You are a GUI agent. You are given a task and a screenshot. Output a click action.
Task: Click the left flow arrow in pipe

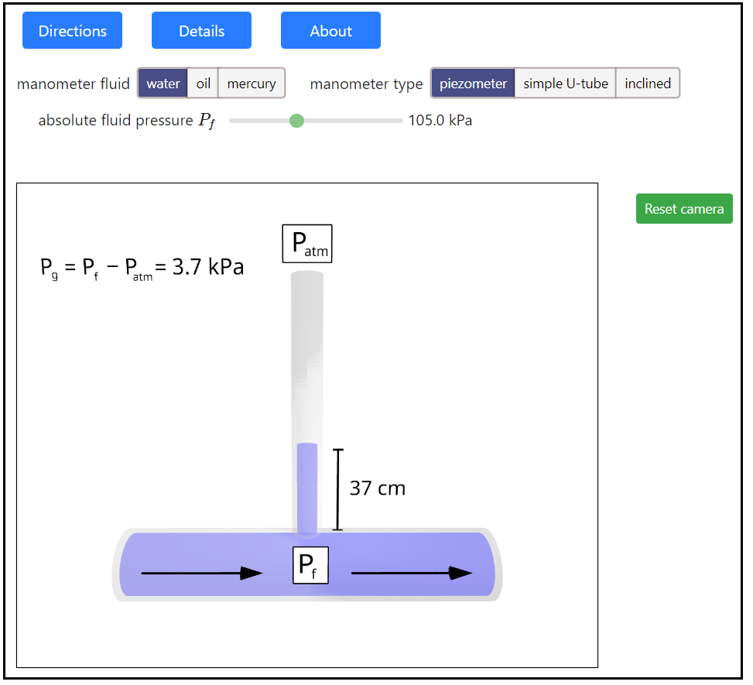201,573
